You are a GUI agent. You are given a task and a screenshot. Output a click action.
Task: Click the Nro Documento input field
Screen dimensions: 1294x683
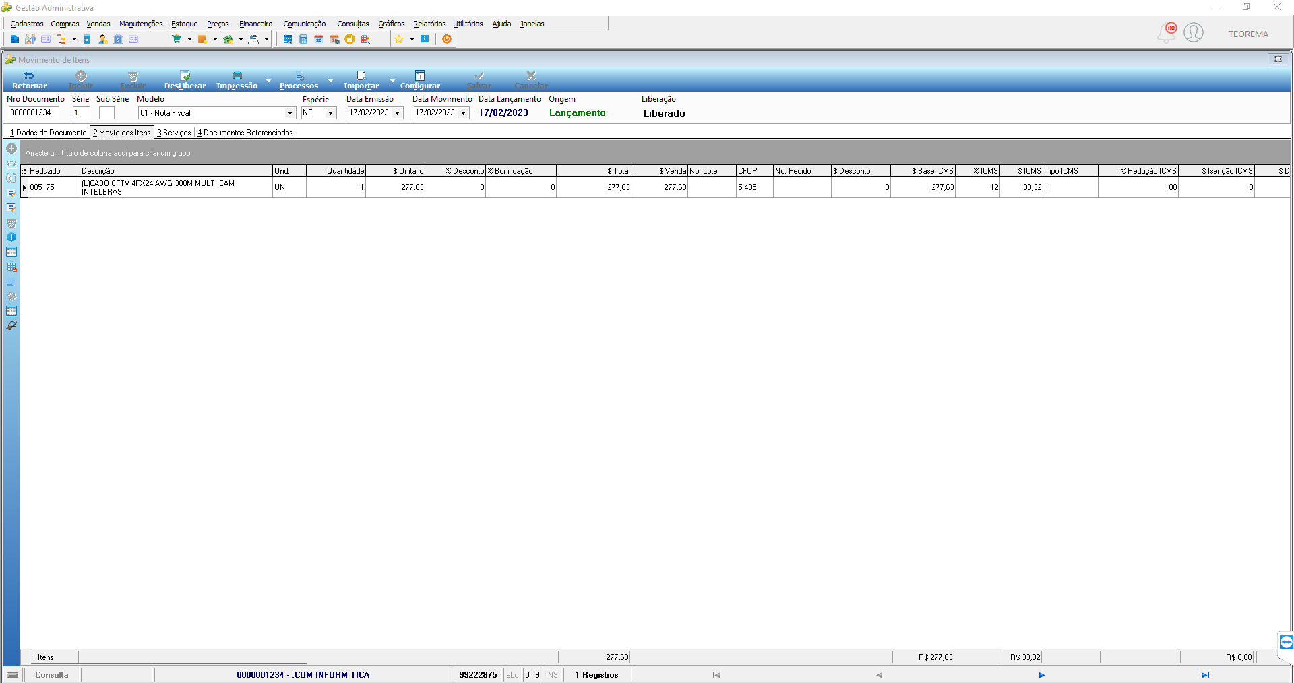(34, 113)
